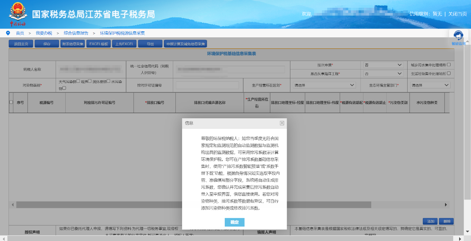Open the 生态环境主管部门 dropdown
This screenshot has width=471, height=241.
click(430, 85)
